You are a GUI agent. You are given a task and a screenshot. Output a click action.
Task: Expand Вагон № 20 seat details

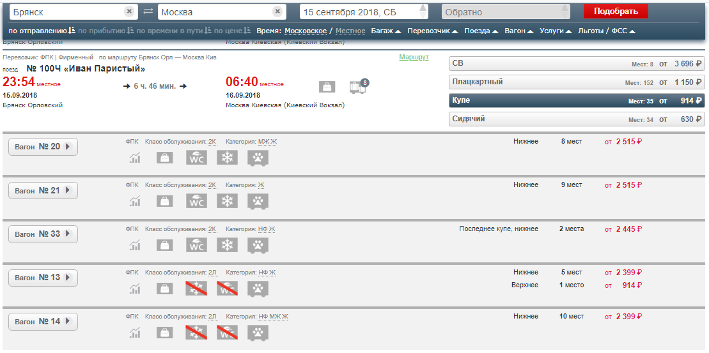pyautogui.click(x=43, y=147)
